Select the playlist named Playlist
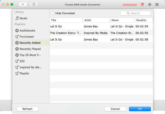 coord(31,73)
